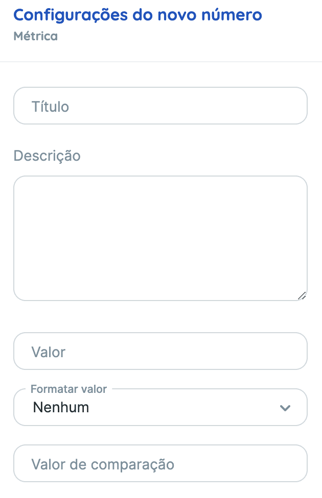
Task: Click the Configurações do novo número heading
Action: 139,15
